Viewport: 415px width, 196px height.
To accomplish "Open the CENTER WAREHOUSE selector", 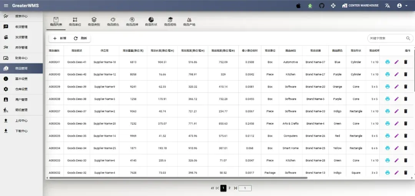I will point(360,6).
